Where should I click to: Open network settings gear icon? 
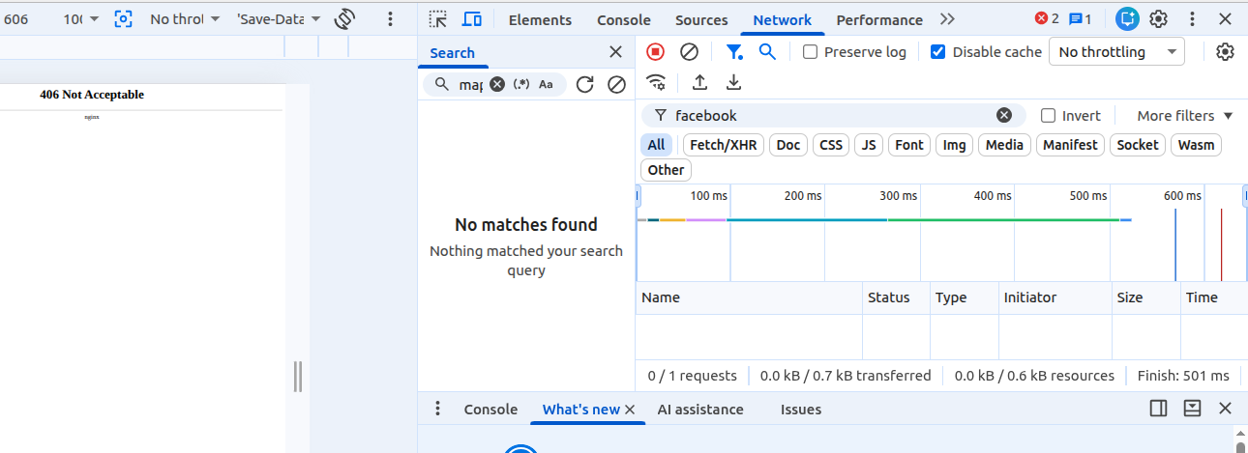tap(1226, 52)
